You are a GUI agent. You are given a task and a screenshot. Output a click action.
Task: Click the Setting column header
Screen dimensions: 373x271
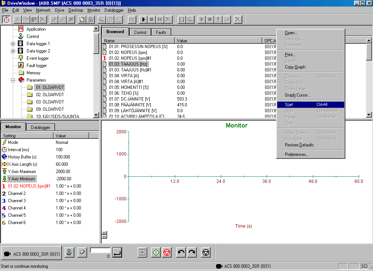[27, 135]
